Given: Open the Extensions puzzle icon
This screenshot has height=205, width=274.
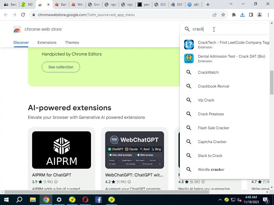Looking at the screenshot, I should coord(234,15).
